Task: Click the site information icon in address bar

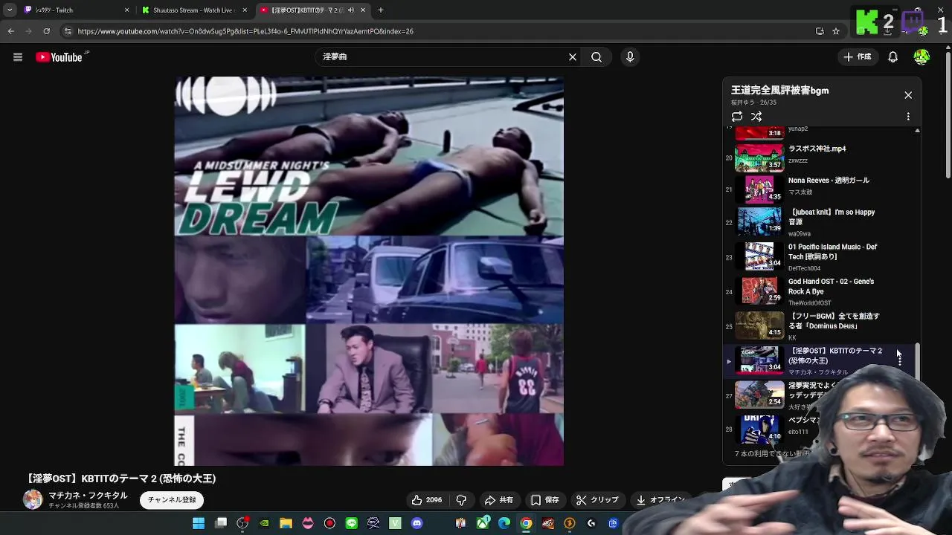Action: pyautogui.click(x=68, y=31)
